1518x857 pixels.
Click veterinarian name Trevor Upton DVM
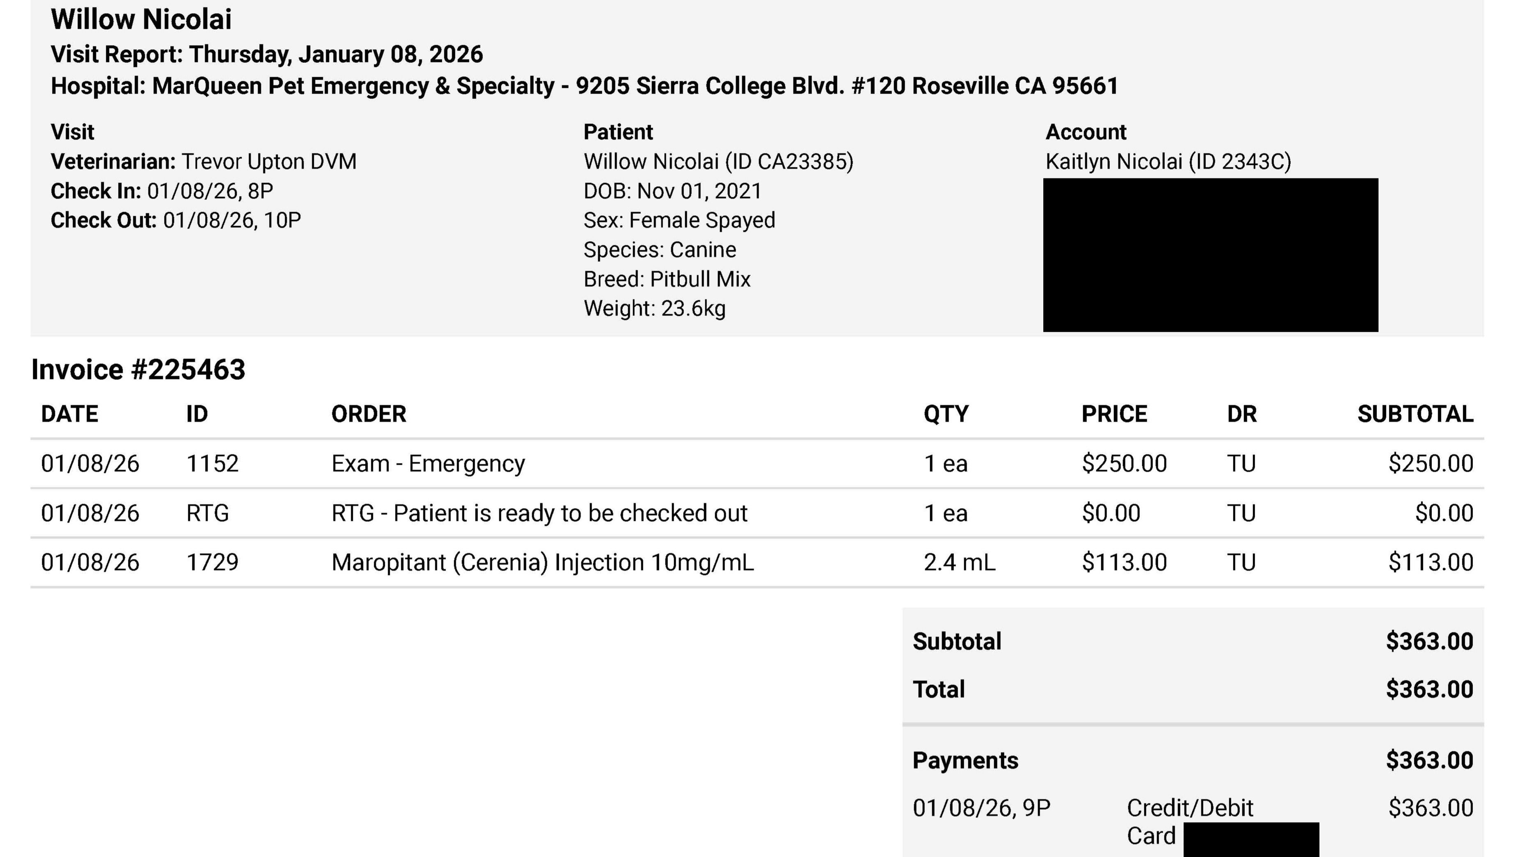point(268,162)
